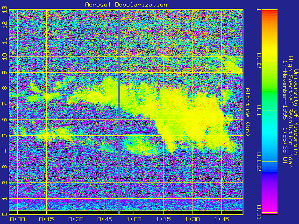Image resolution: width=299 pixels, height=224 pixels.
Task: Click altitude axis label 3
Action: [5, 167]
